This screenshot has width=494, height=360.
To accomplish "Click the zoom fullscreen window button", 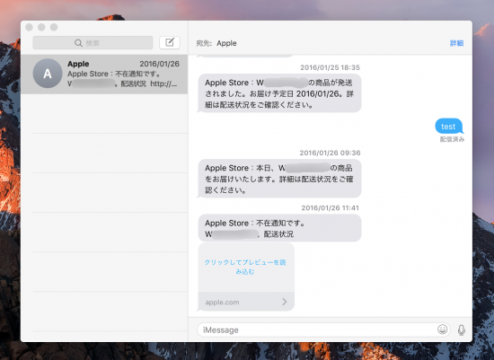I will click(54, 27).
